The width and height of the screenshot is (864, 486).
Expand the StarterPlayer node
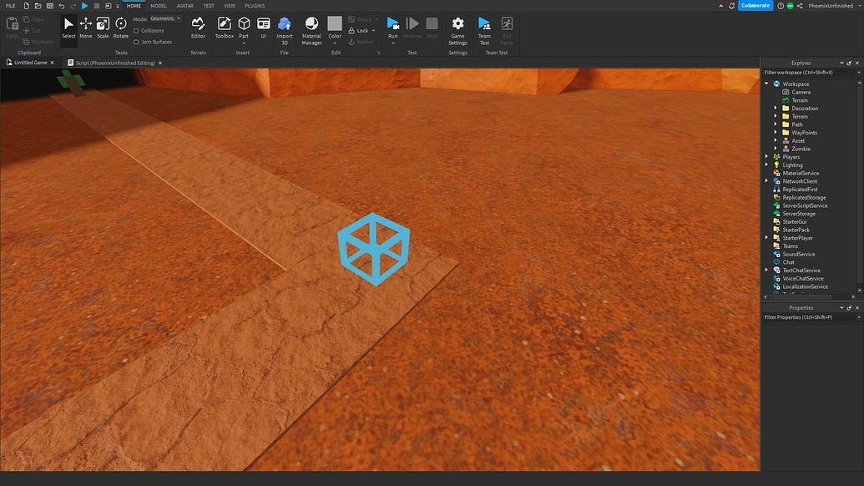(766, 237)
